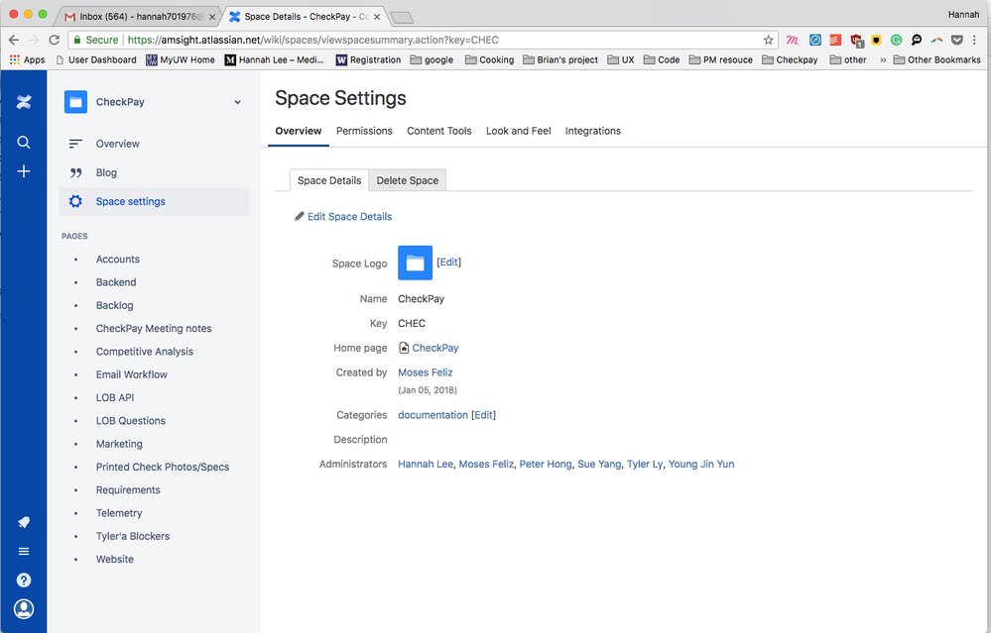Open notifications megaphone icon in blue sidebar

pyautogui.click(x=24, y=522)
